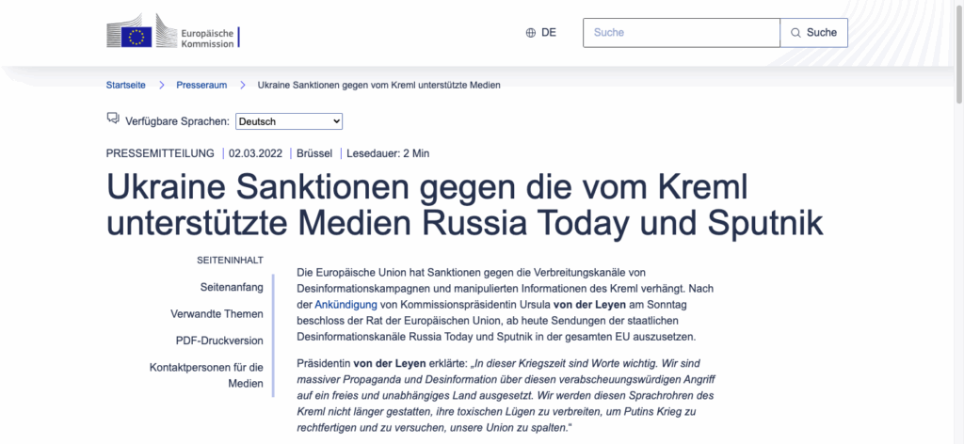Screen dimensions: 964x444
Task: Click the globe language icon
Action: [x=531, y=33]
